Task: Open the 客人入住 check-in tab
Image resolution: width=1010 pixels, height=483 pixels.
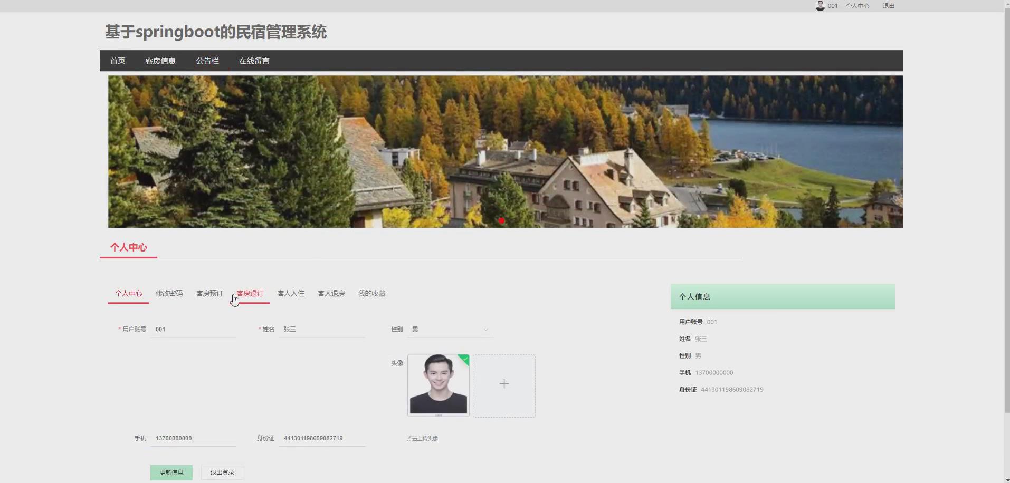Action: 291,293
